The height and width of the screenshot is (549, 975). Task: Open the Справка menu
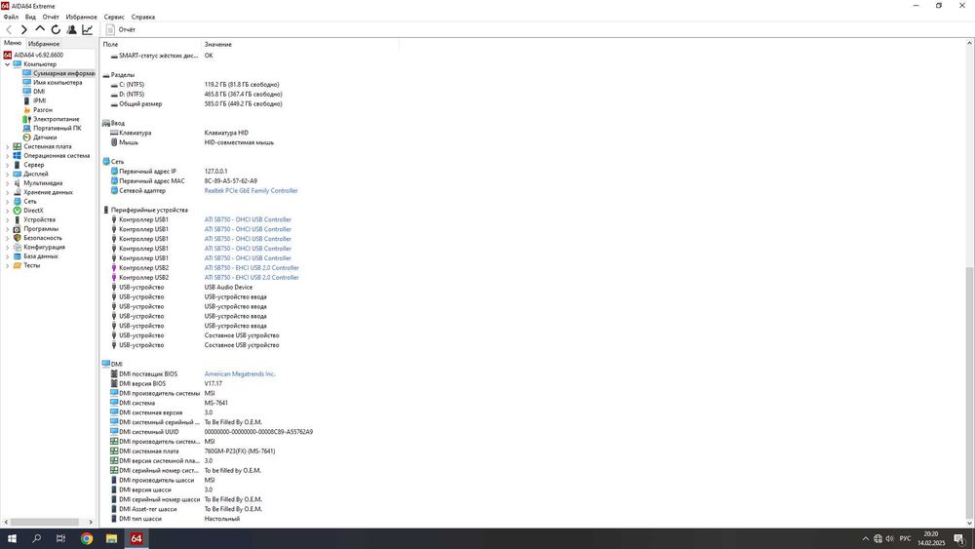pos(143,17)
